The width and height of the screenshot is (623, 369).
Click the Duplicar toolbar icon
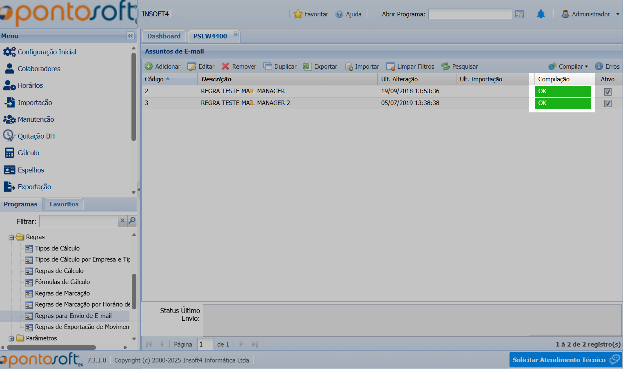pos(268,67)
